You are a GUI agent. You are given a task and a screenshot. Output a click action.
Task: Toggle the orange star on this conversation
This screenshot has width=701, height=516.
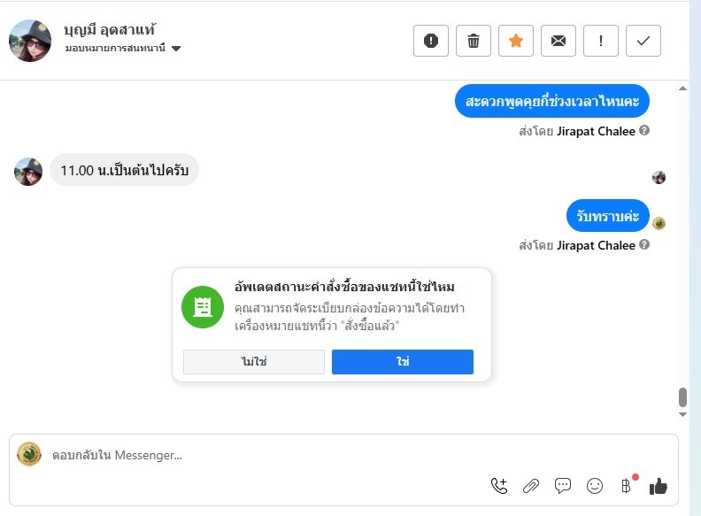(x=516, y=41)
